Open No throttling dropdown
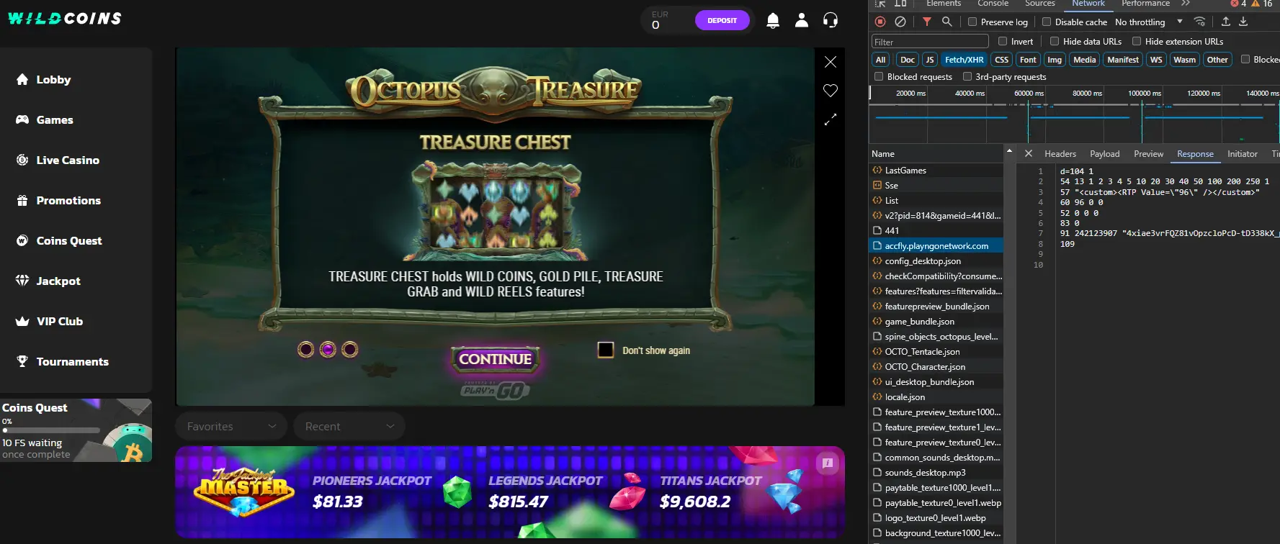Screen dimensions: 1280x544 (1149, 22)
